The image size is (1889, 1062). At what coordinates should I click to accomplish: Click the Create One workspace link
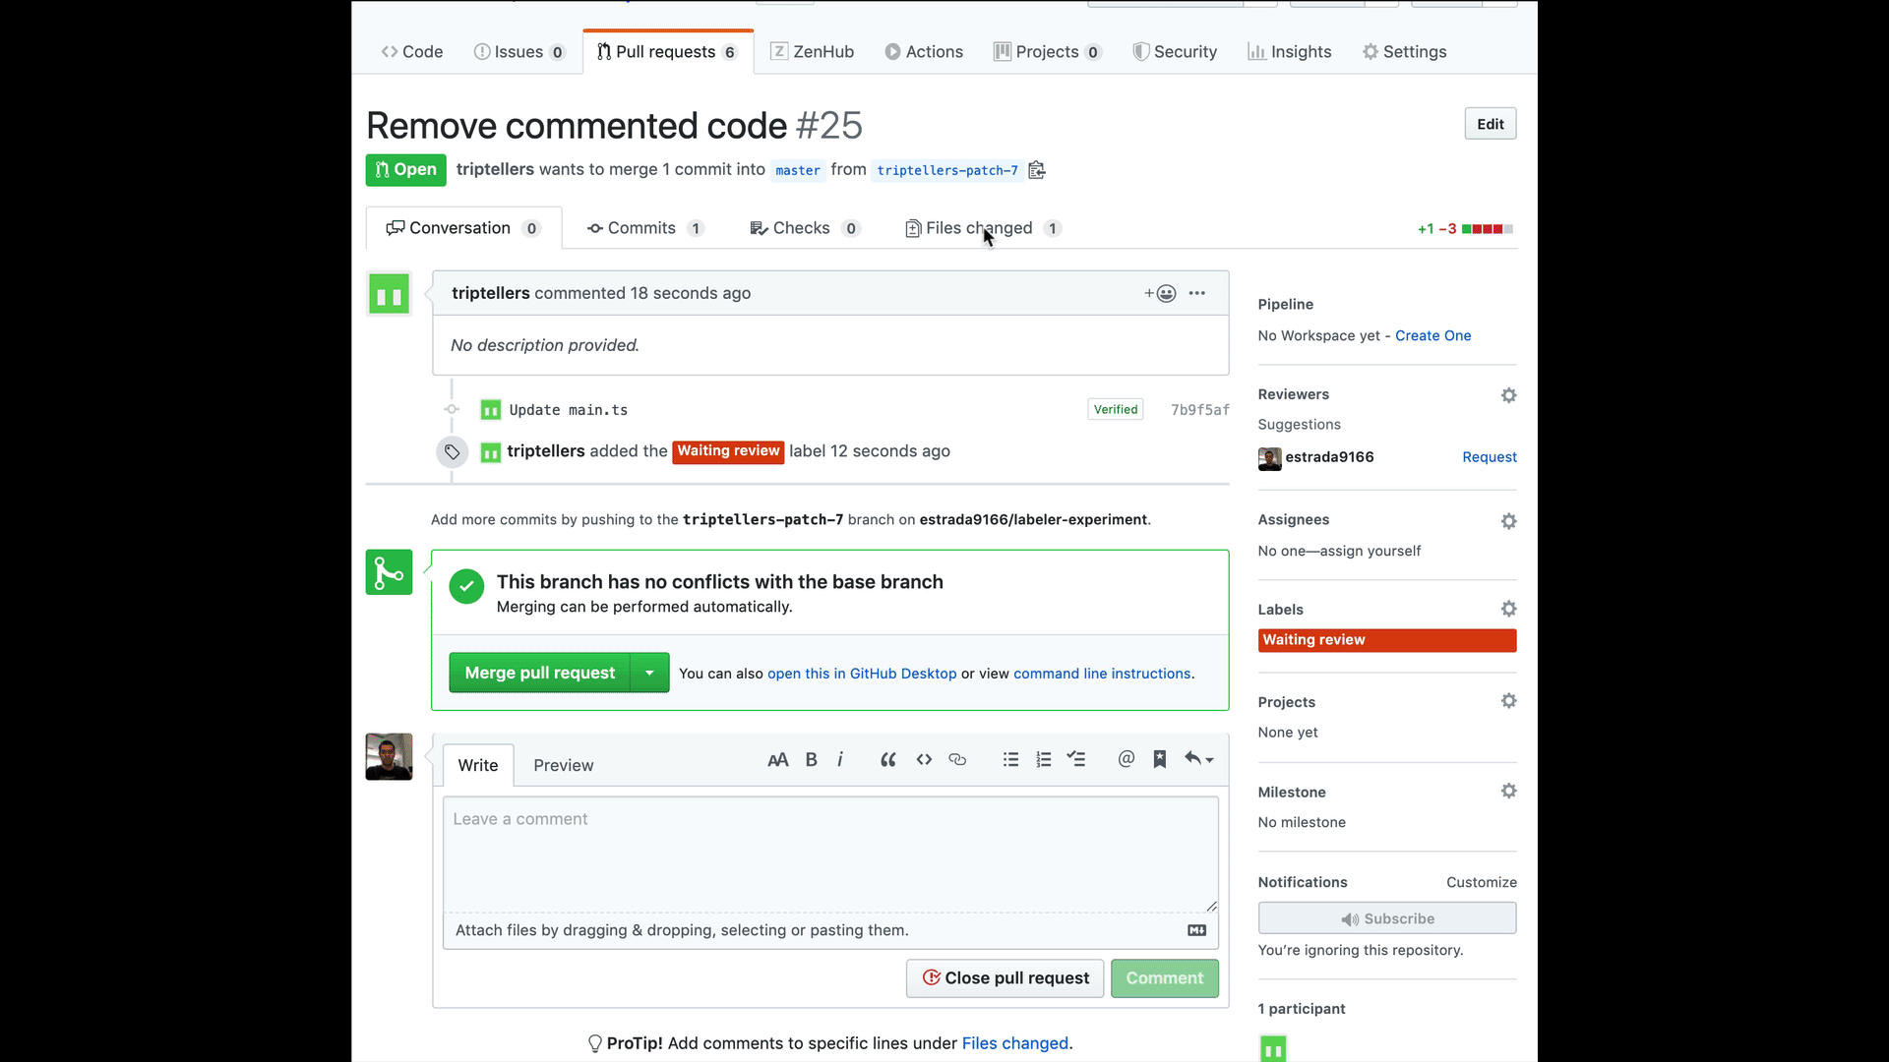[1432, 336]
